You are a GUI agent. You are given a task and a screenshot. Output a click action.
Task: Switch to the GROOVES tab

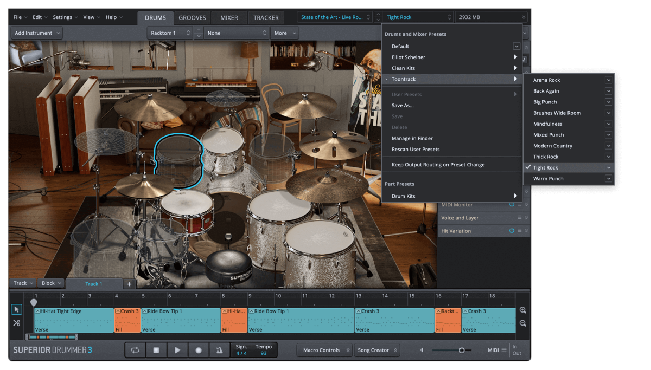click(193, 18)
